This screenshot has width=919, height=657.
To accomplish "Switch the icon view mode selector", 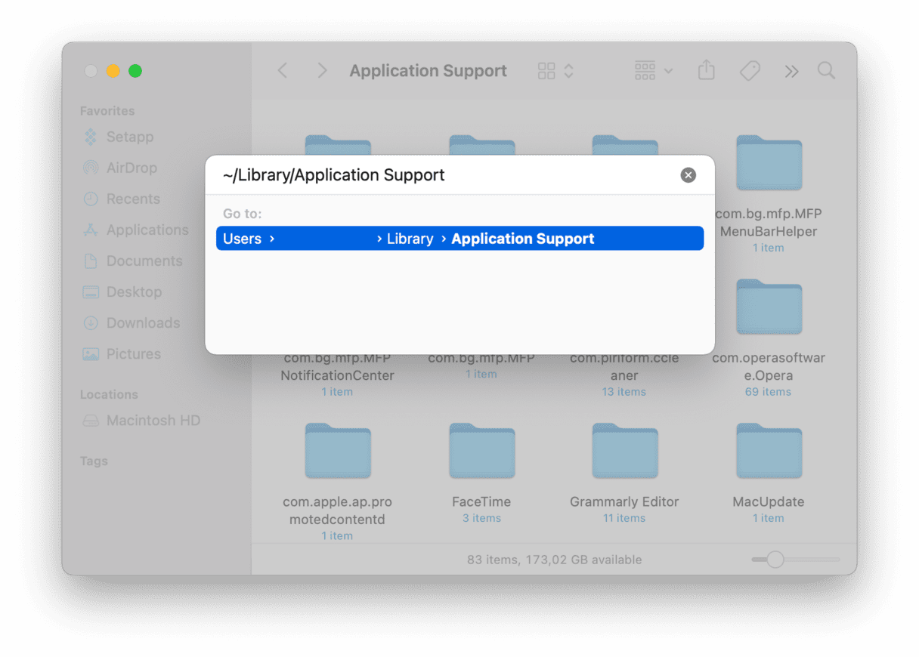I will click(555, 71).
